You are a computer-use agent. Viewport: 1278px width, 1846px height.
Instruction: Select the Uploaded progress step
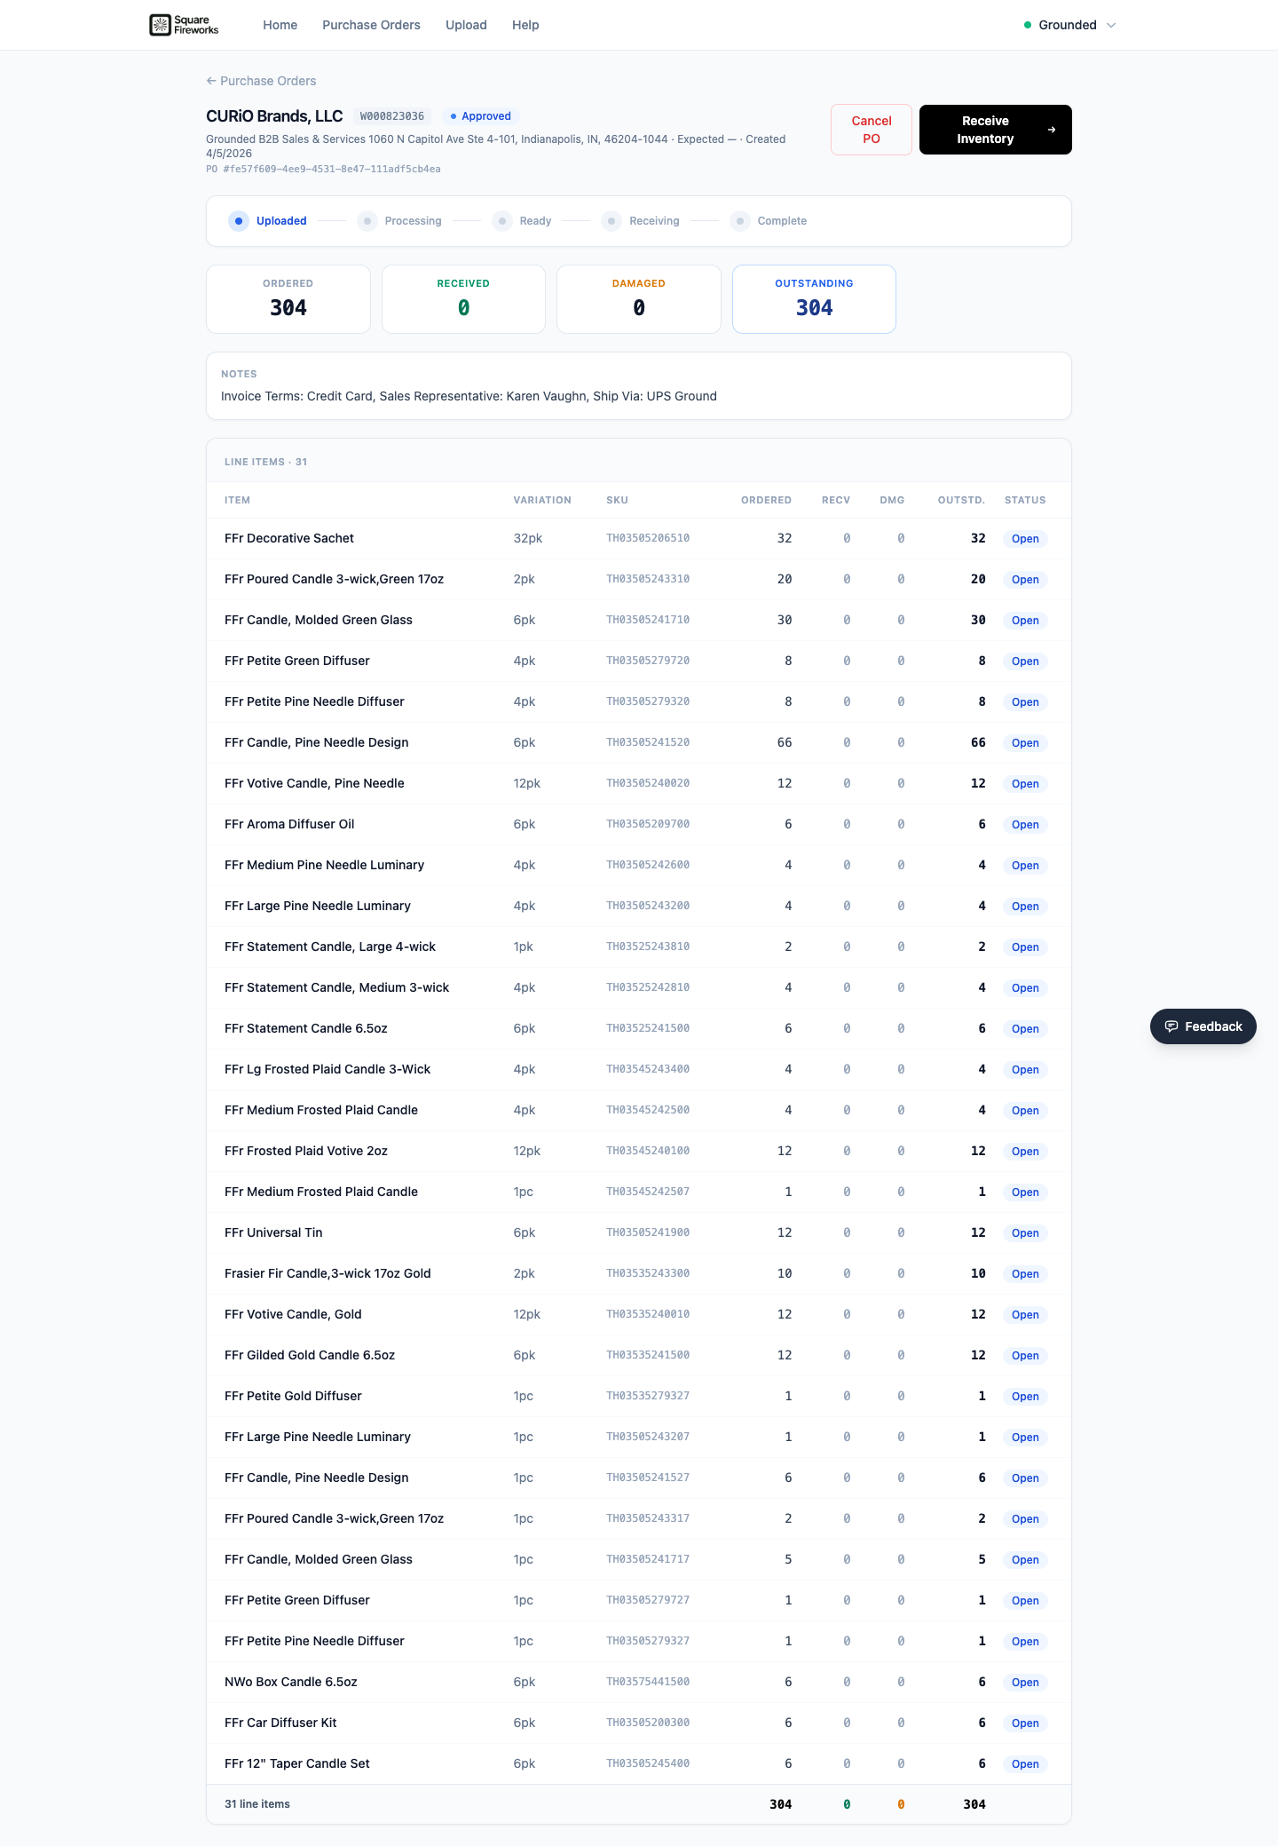pyautogui.click(x=268, y=221)
